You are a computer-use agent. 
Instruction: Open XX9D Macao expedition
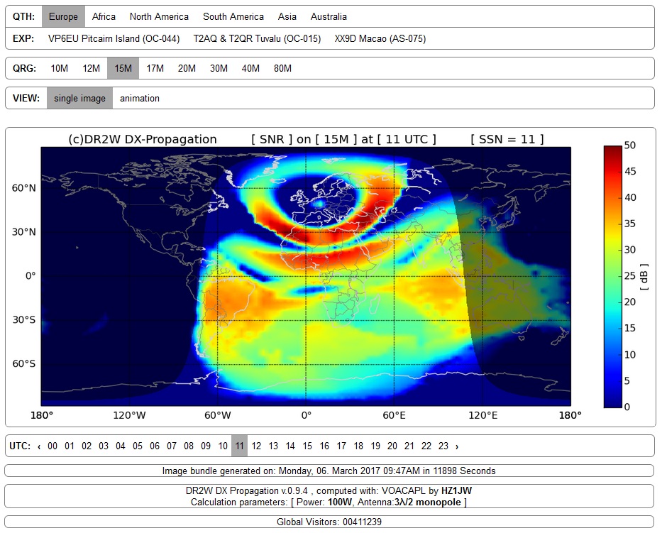[x=380, y=38]
